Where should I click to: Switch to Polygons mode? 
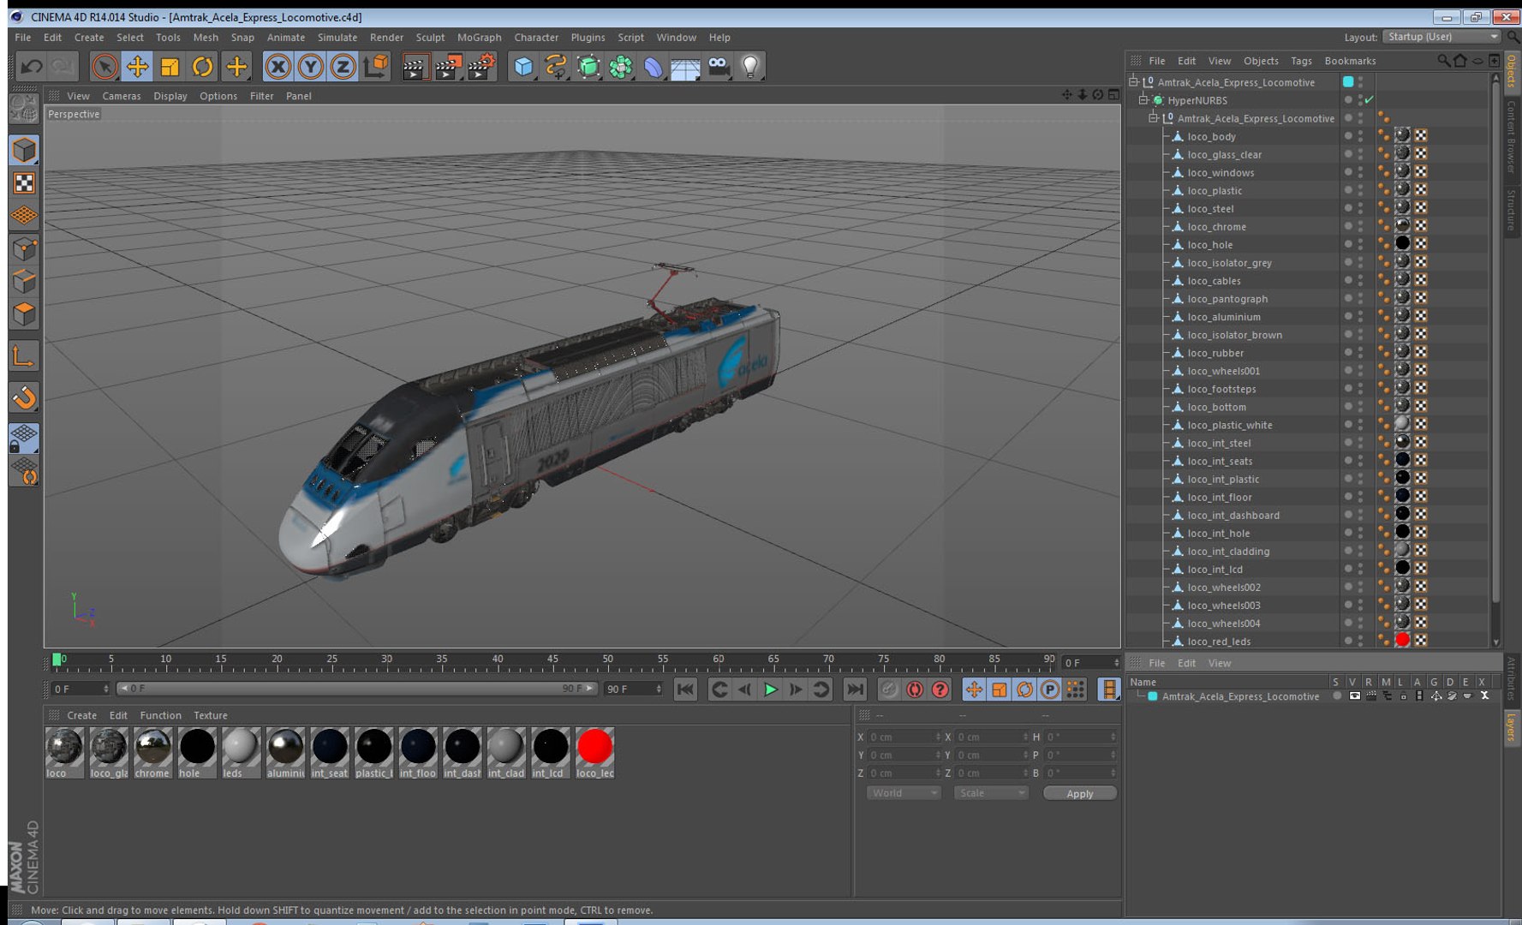coord(24,314)
